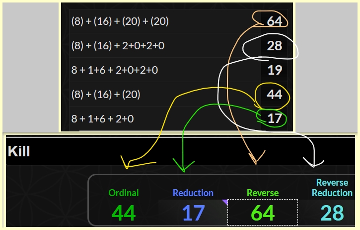The width and height of the screenshot is (360, 230).
Task: Select the Ordinal cipher label
Action: tap(124, 193)
